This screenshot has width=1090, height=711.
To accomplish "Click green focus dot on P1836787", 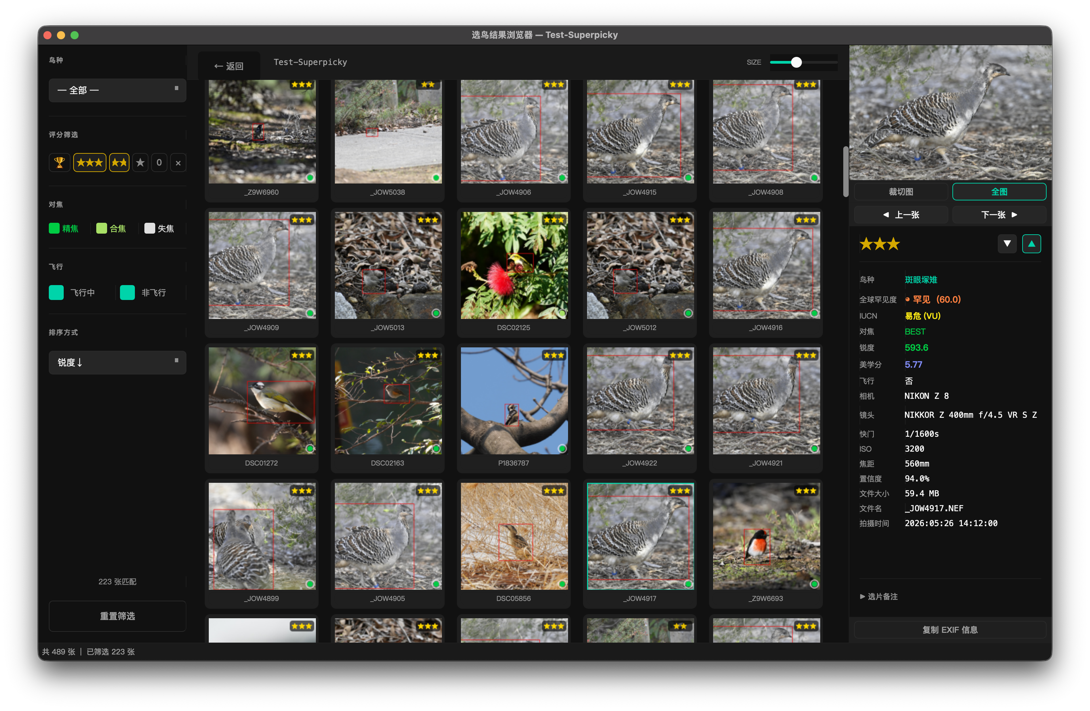I will tap(562, 449).
